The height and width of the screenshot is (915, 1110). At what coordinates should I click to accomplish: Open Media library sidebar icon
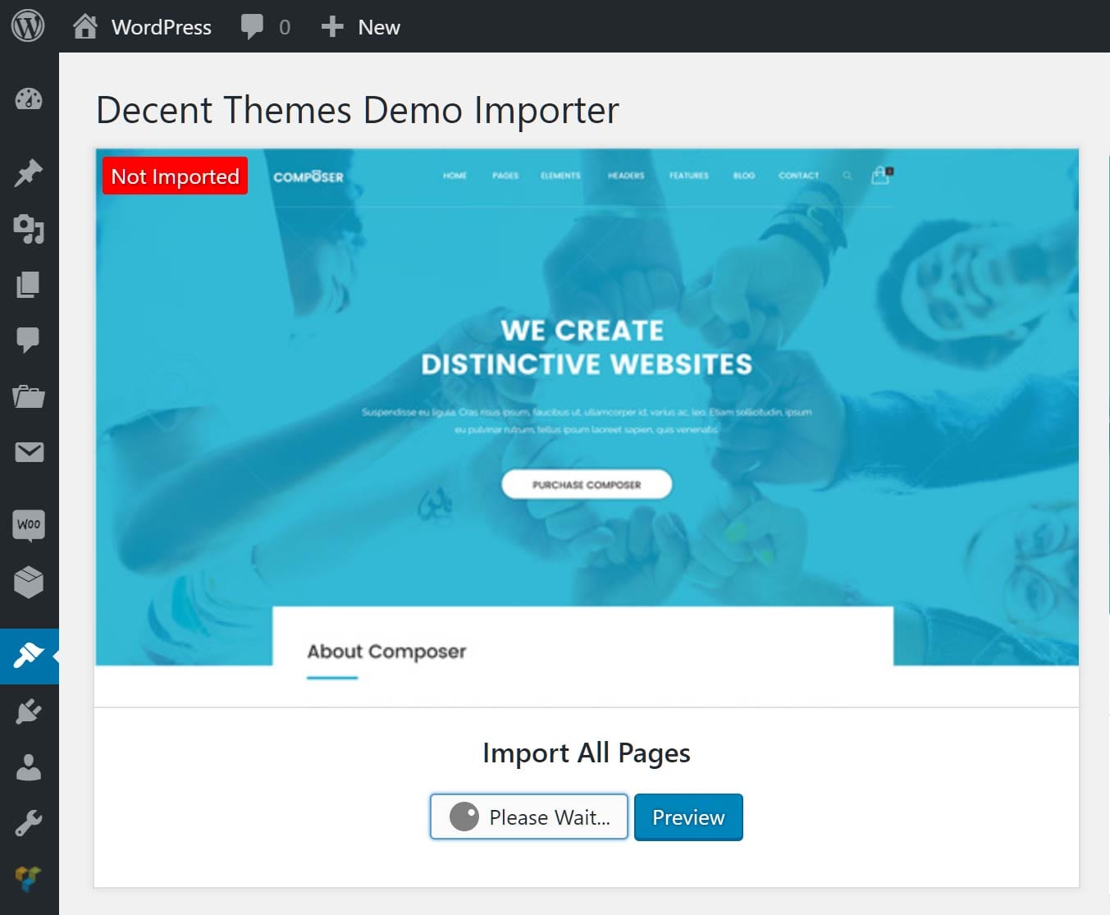(x=29, y=229)
